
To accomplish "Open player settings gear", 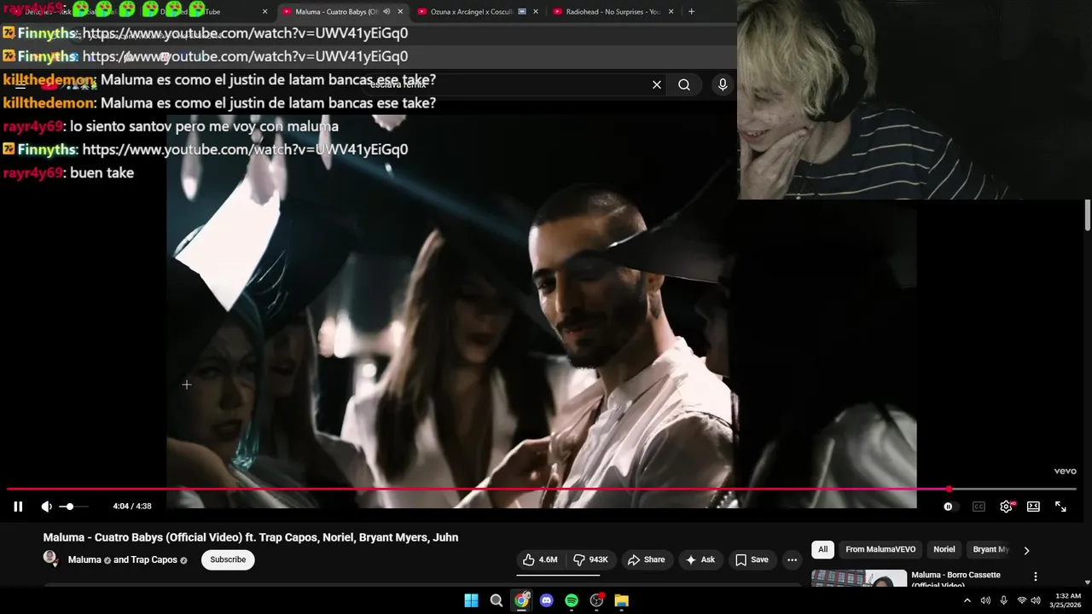I will [1007, 507].
